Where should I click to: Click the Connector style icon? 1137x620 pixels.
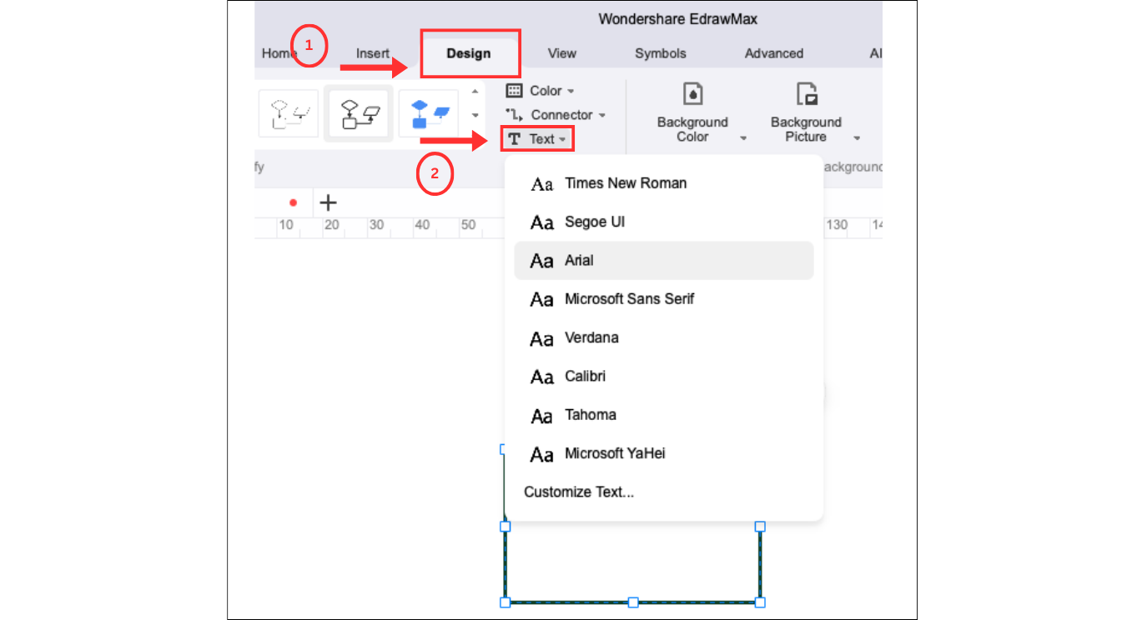[x=514, y=115]
